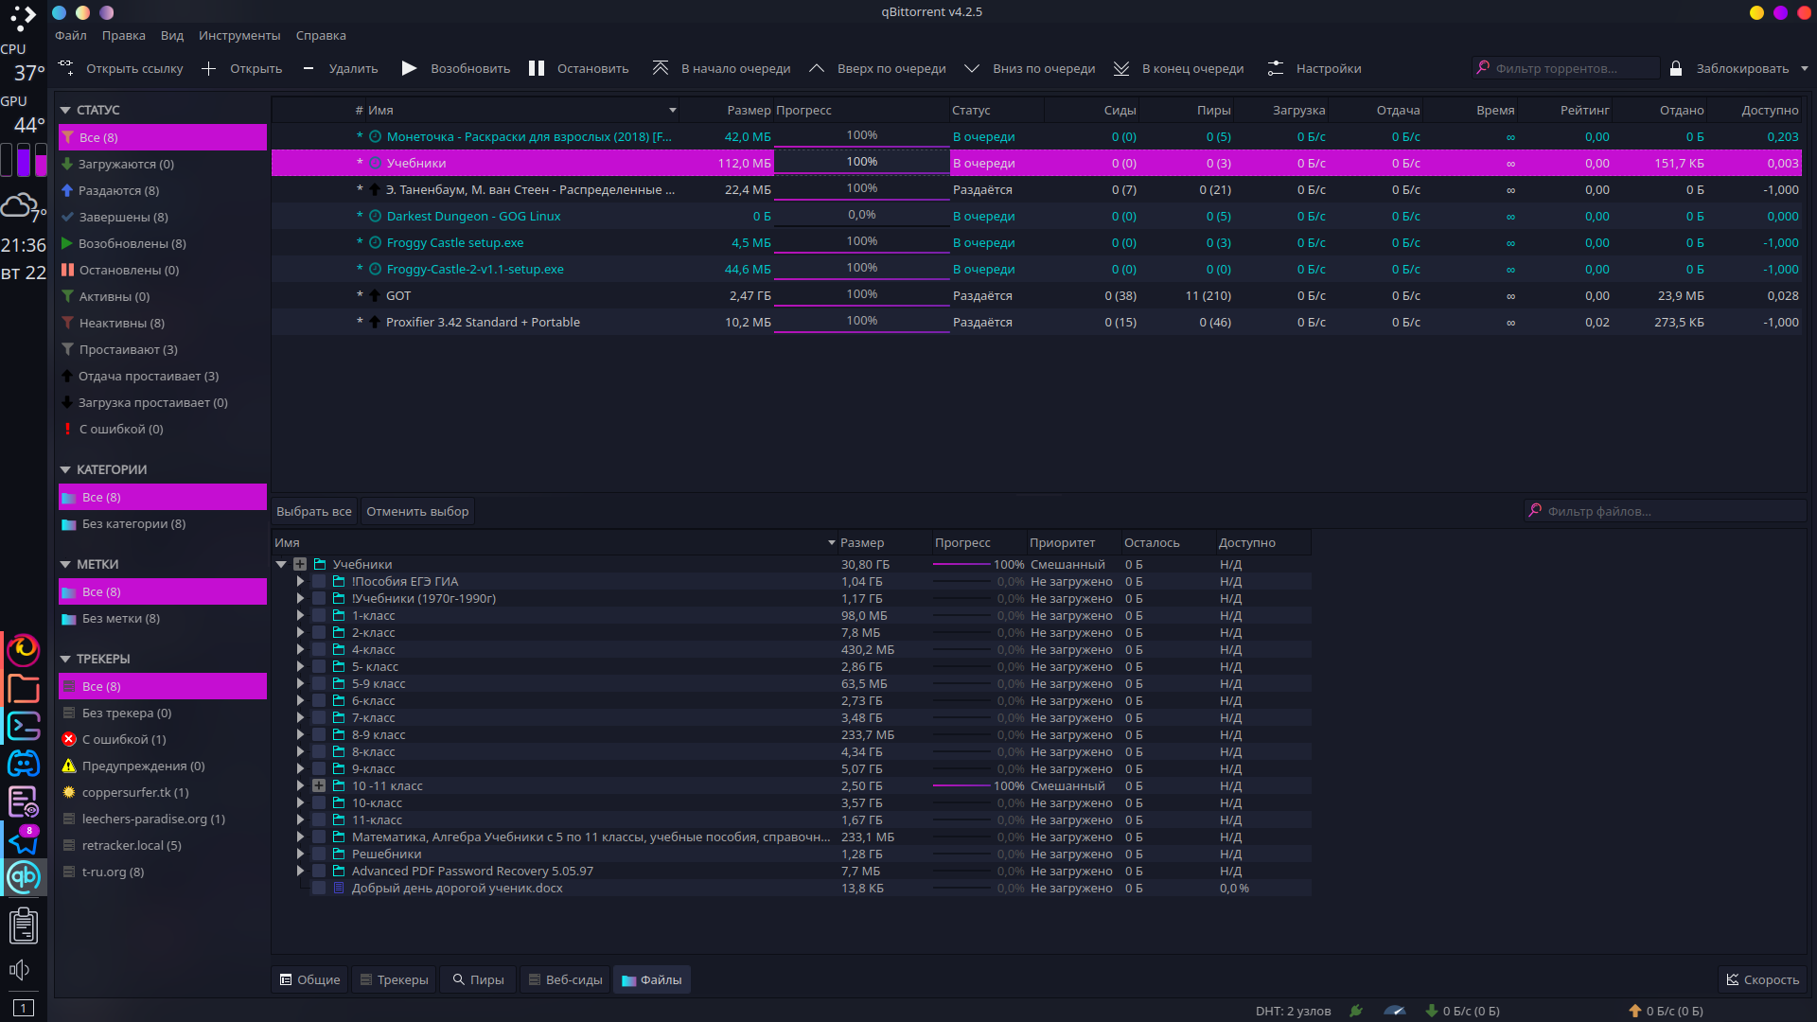This screenshot has width=1817, height=1022.
Task: Toggle checkbox for Решебники folder
Action: tap(319, 854)
